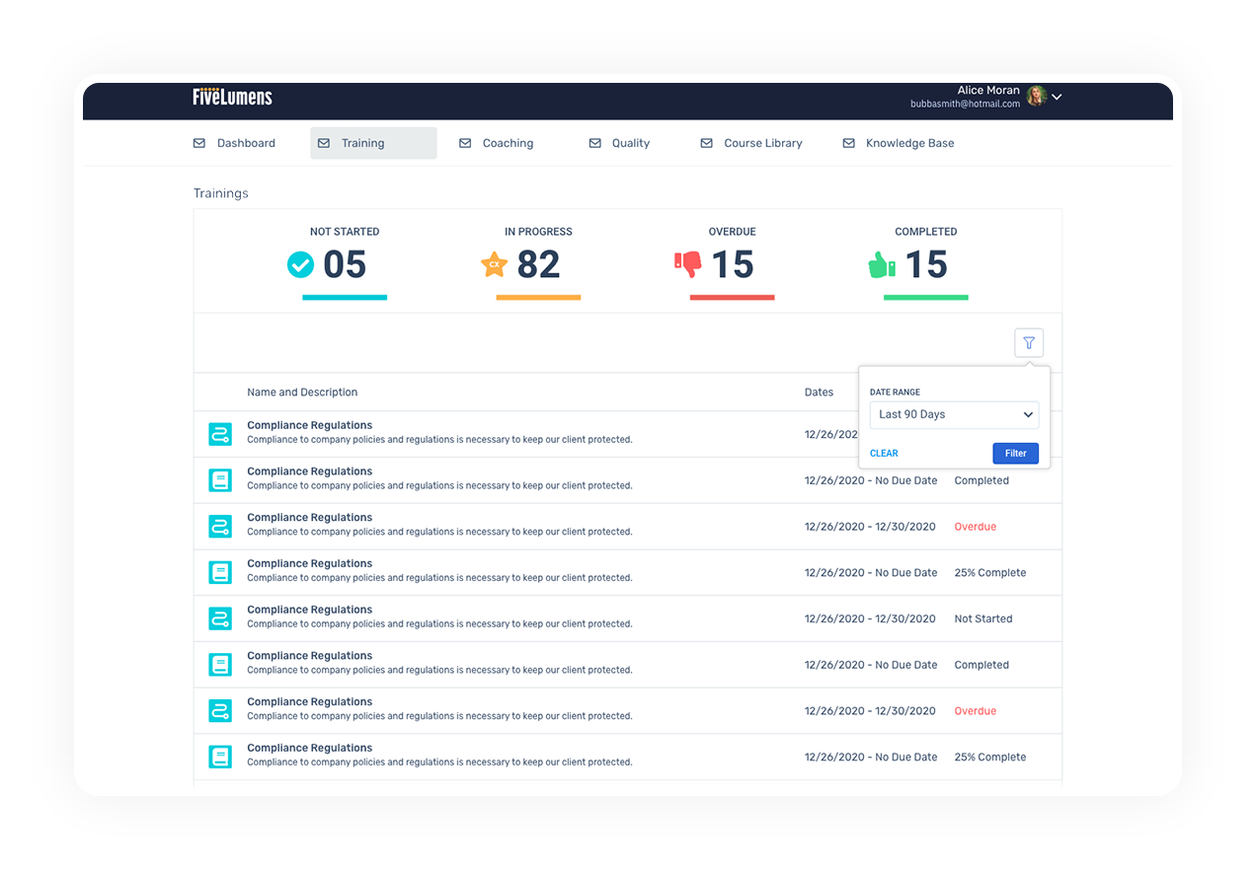
Task: Click the envelope icon beside Quality
Action: (594, 143)
